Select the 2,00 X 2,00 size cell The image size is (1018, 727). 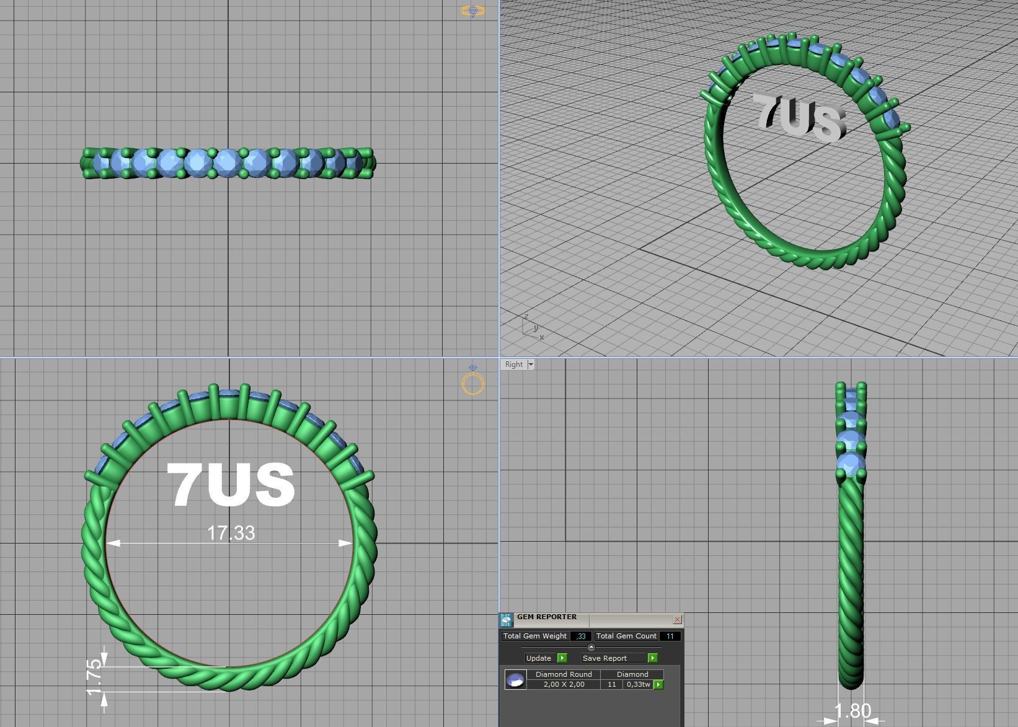pyautogui.click(x=564, y=684)
